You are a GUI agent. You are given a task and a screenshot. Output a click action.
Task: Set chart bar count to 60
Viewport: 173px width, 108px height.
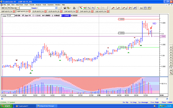pyautogui.click(x=171, y=57)
